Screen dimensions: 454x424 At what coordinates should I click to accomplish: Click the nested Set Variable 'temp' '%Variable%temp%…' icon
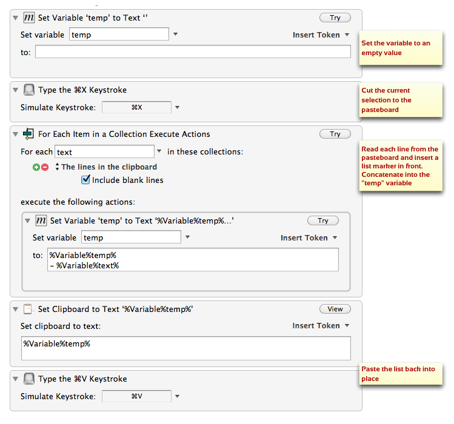[x=41, y=220]
